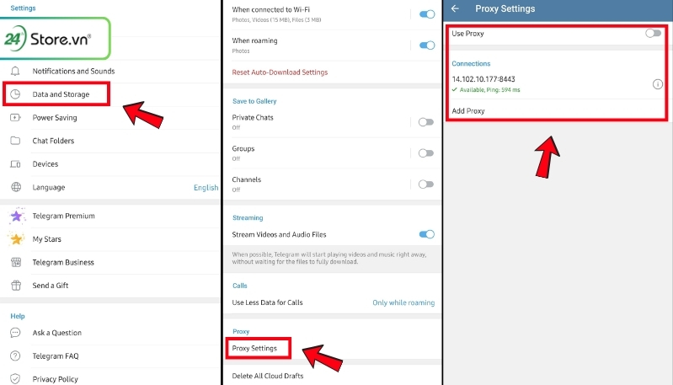The width and height of the screenshot is (673, 385).
Task: Open Notifications and Sounds settings
Action: pos(110,72)
